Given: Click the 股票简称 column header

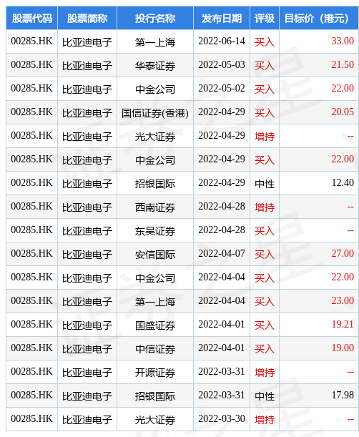Looking at the screenshot, I should pos(87,19).
